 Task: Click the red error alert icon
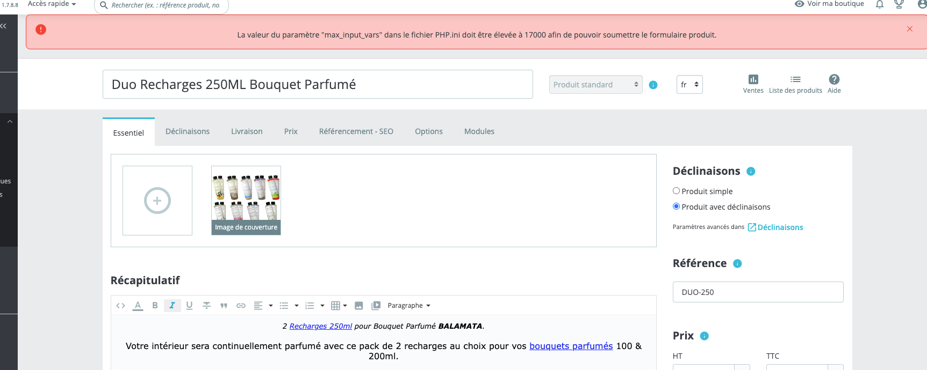(x=41, y=29)
